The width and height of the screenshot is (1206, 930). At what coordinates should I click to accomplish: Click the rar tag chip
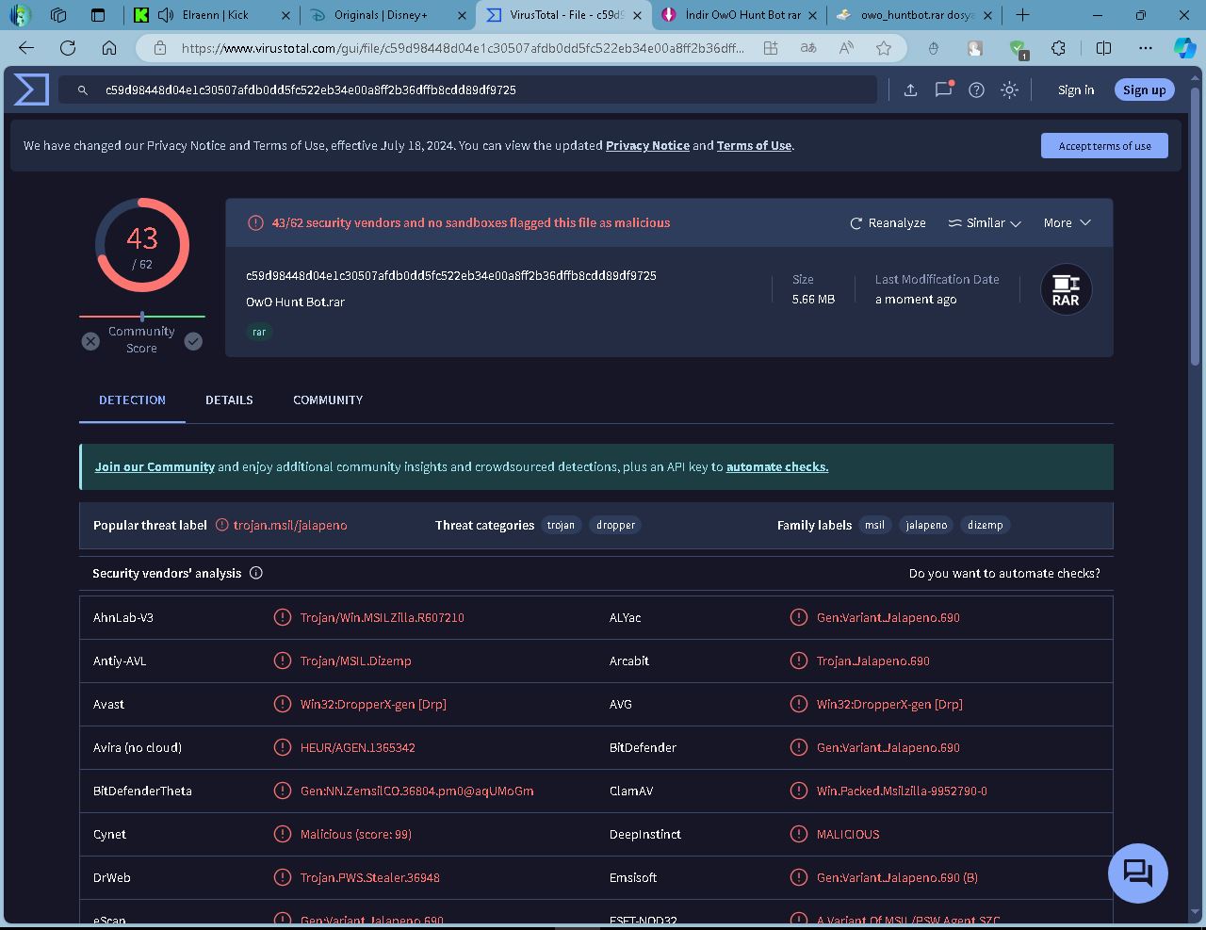259,332
